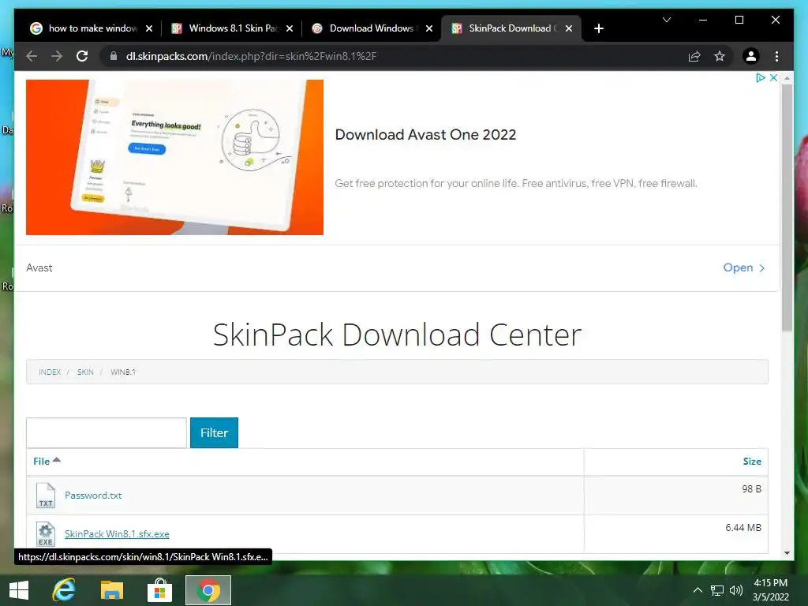Bookmark this page with star icon
Viewport: 808px width, 606px height.
(720, 56)
